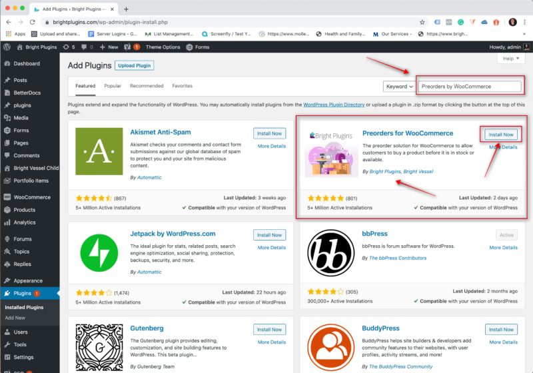The height and width of the screenshot is (373, 533).
Task: Open Installed Plugins submenu item
Action: [24, 308]
